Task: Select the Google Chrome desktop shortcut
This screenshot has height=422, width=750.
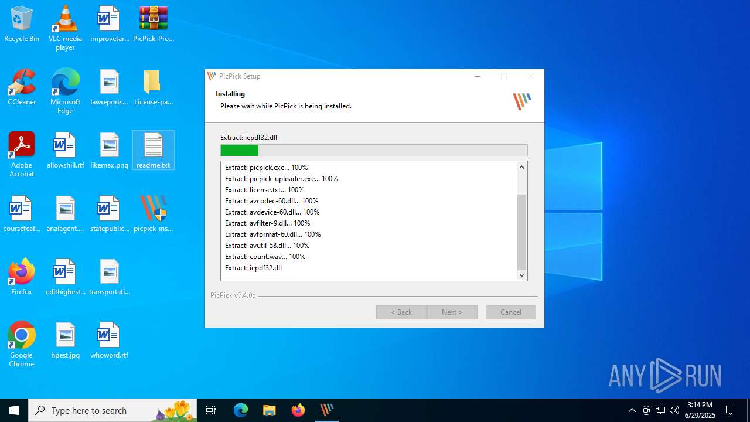Action: coord(22,345)
